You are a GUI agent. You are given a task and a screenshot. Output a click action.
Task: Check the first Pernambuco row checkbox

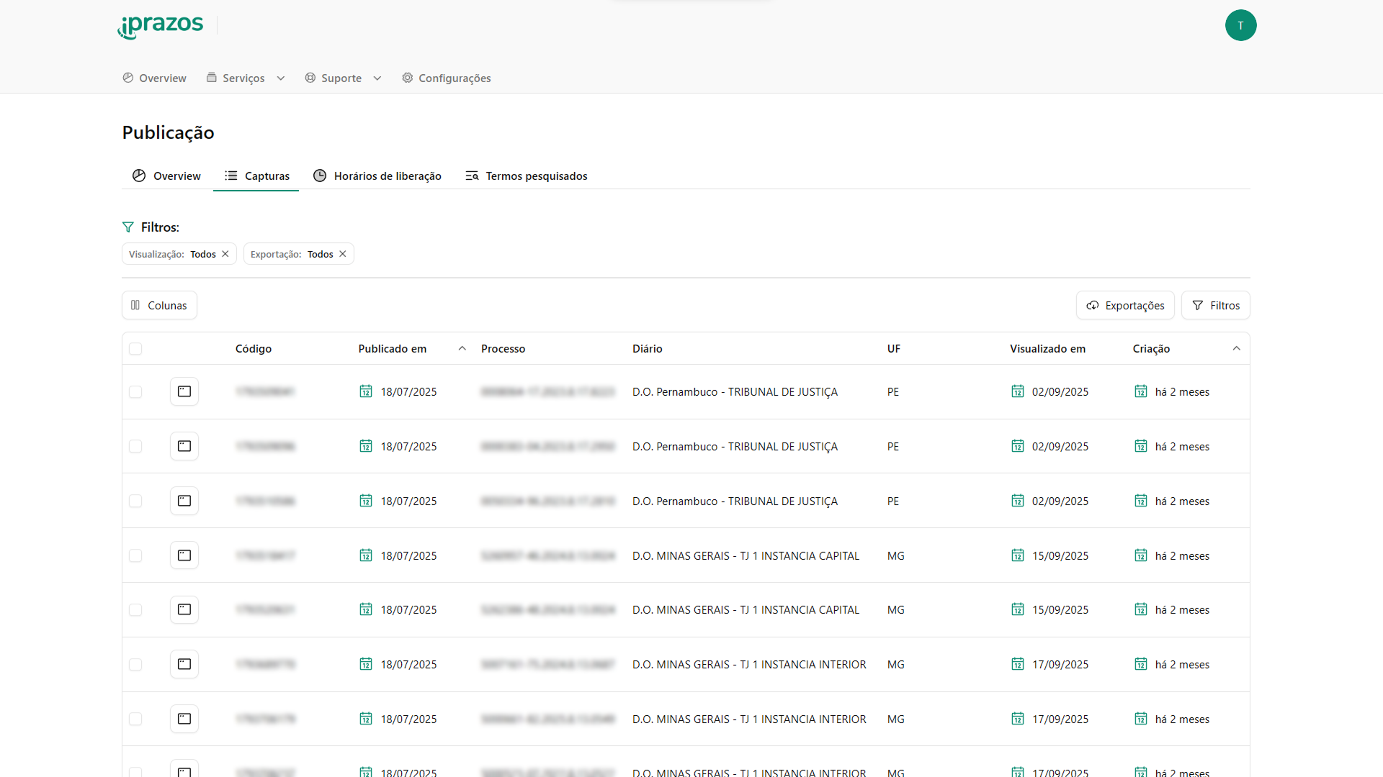tap(135, 392)
